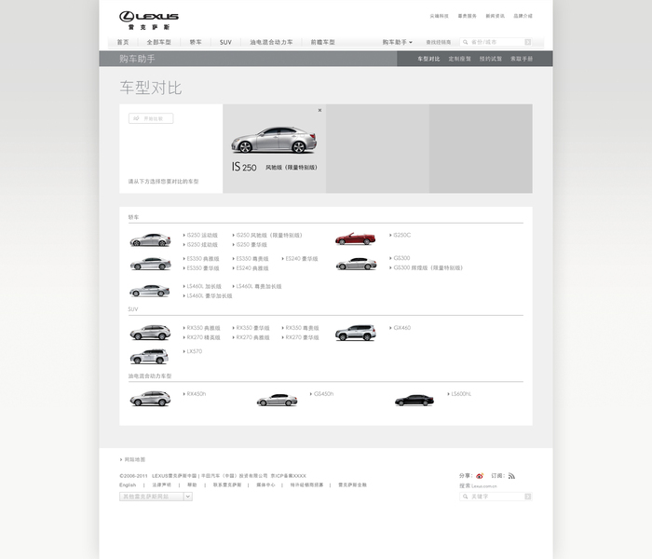Viewport: 652px width, 559px height.
Task: Click the Weibo share icon in the footer
Action: coord(480,476)
